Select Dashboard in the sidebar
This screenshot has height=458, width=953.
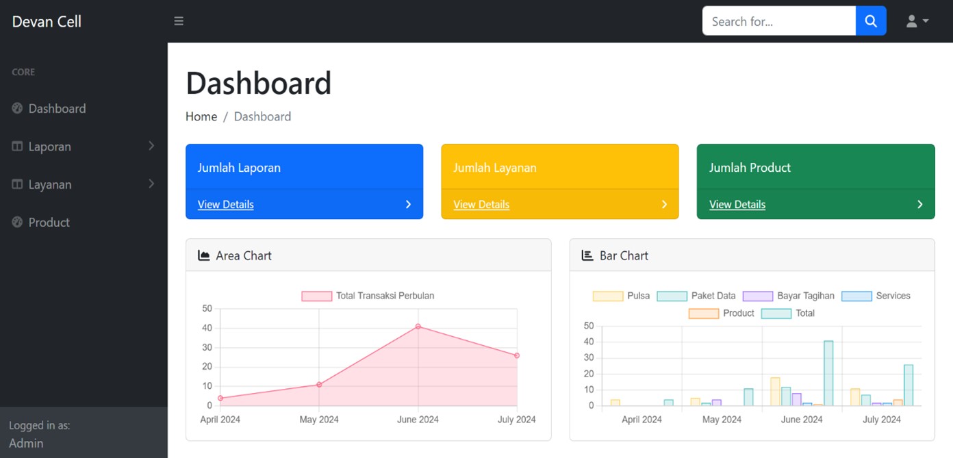tap(57, 108)
